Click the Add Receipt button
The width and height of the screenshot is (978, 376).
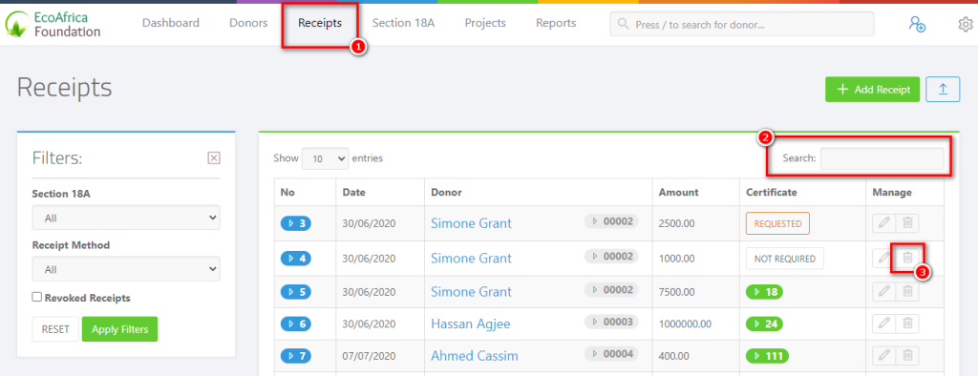[x=873, y=89]
